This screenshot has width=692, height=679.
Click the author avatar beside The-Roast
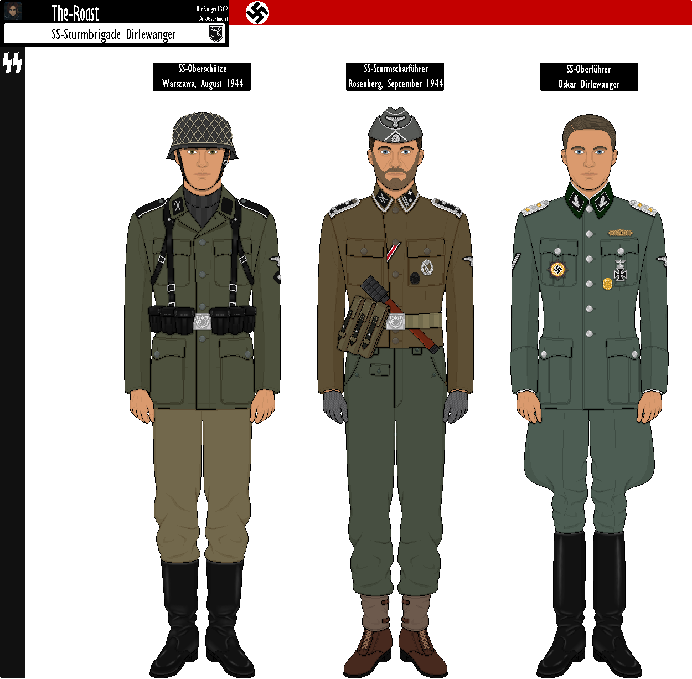(13, 12)
